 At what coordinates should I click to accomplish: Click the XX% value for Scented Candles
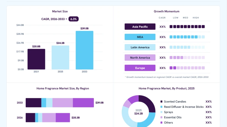click(209, 102)
